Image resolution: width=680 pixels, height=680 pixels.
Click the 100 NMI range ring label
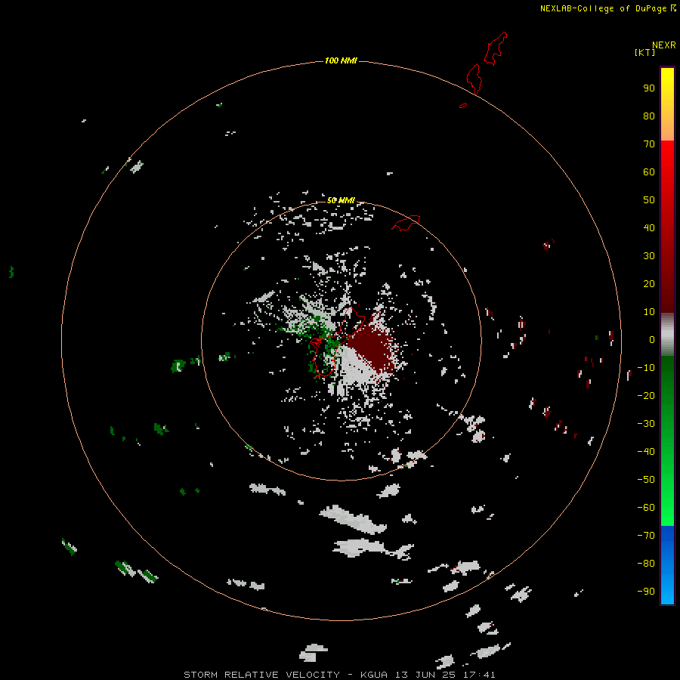click(341, 60)
